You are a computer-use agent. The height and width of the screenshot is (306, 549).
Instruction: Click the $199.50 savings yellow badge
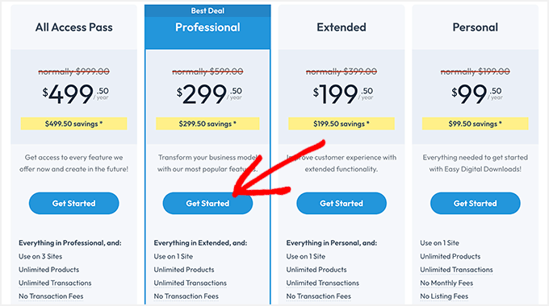pyautogui.click(x=342, y=124)
